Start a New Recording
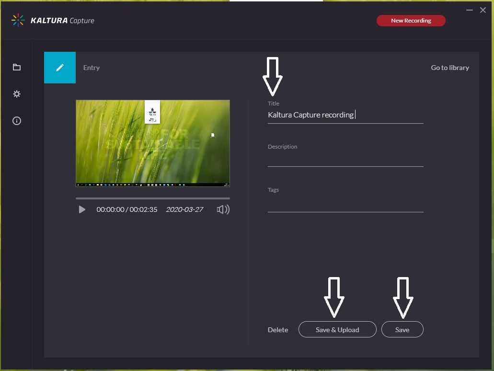The image size is (494, 371). [411, 21]
